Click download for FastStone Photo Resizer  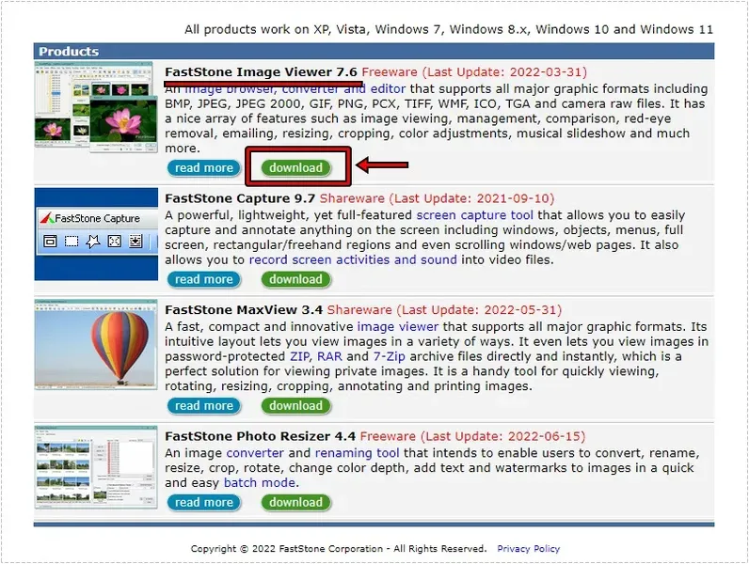[x=295, y=503]
